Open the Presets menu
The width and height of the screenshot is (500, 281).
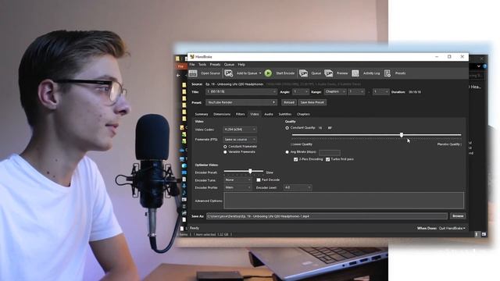point(215,65)
